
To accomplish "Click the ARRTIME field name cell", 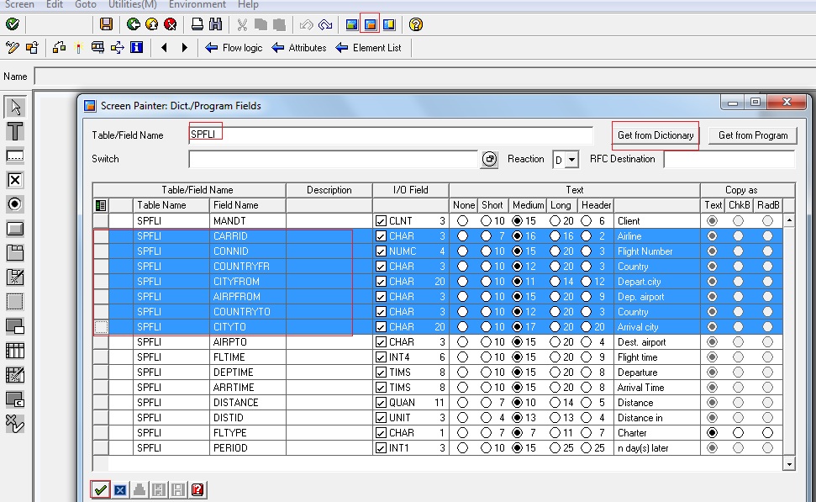I will pos(248,388).
